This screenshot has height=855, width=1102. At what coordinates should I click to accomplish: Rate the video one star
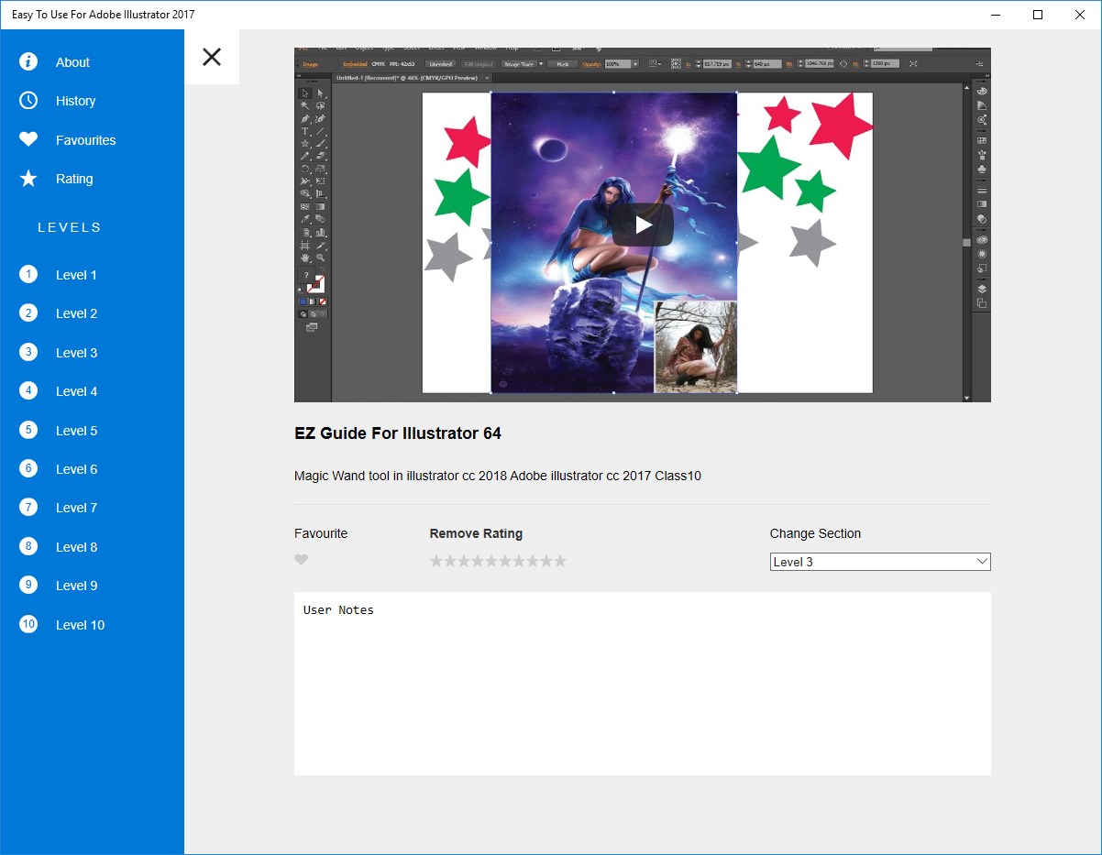click(436, 561)
